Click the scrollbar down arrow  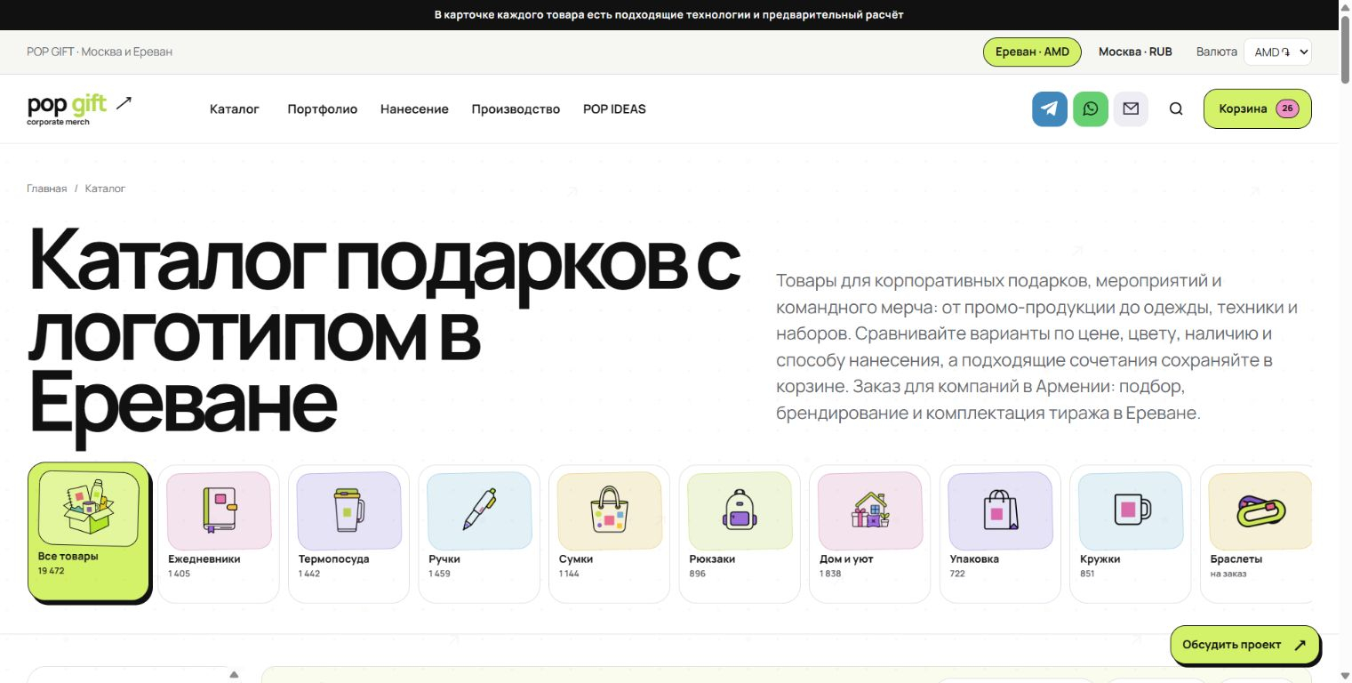tap(1344, 675)
